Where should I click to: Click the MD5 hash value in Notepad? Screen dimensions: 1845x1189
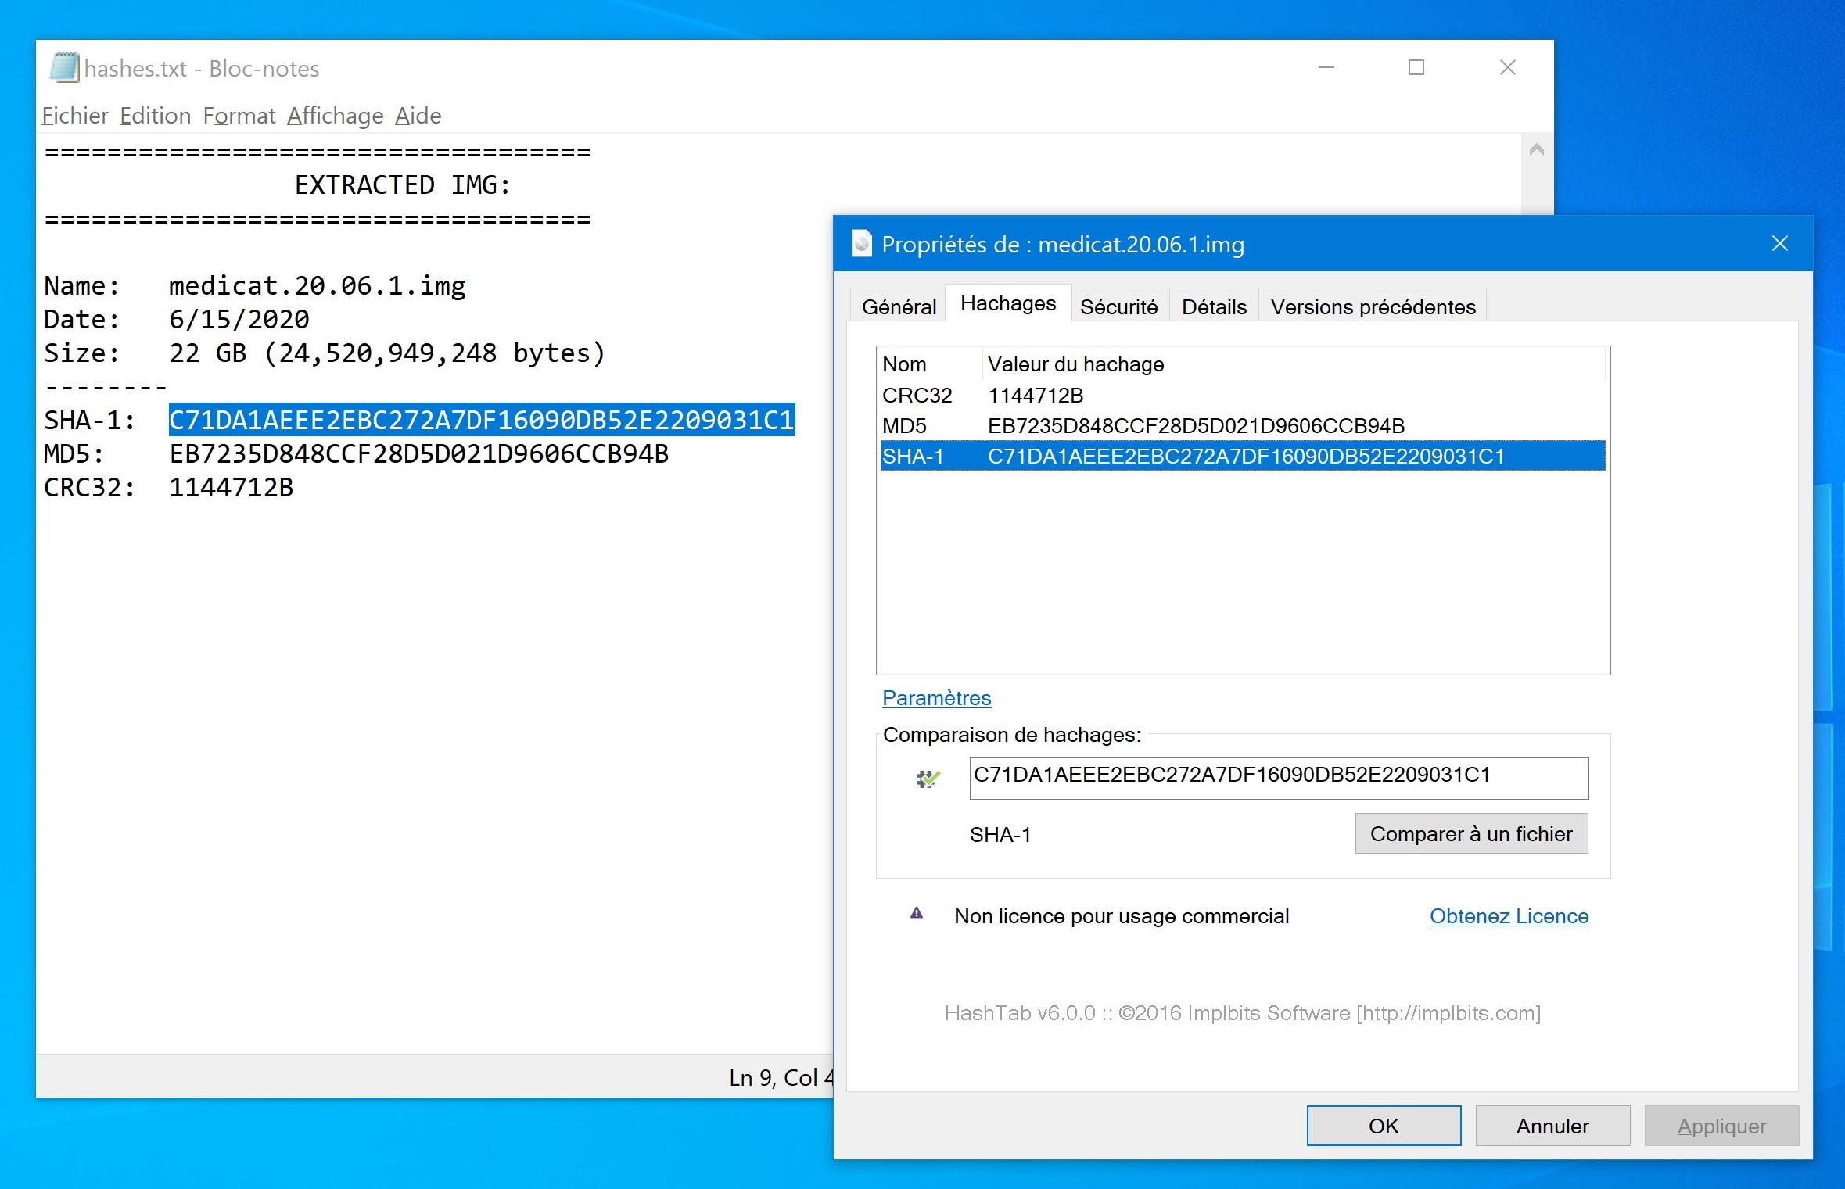click(x=418, y=453)
